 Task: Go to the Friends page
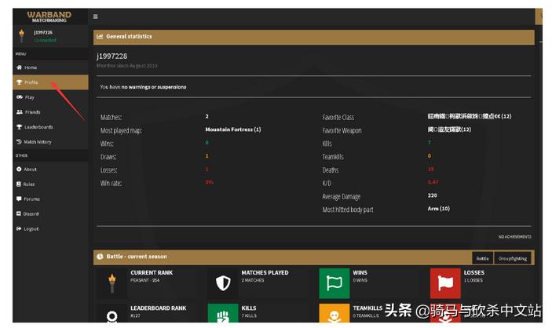click(31, 112)
